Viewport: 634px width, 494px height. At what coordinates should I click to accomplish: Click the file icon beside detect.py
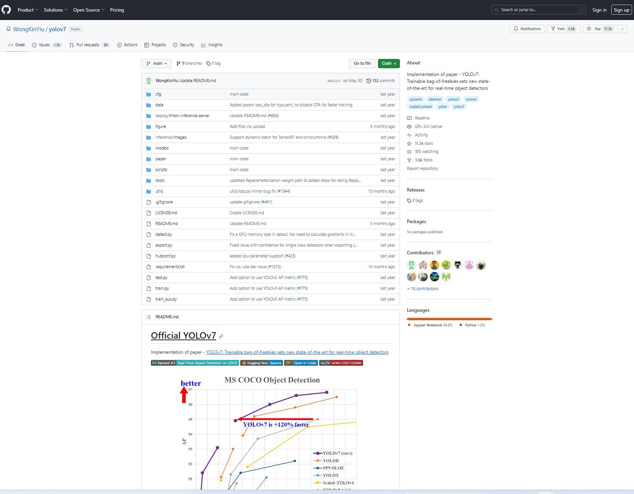coord(149,235)
